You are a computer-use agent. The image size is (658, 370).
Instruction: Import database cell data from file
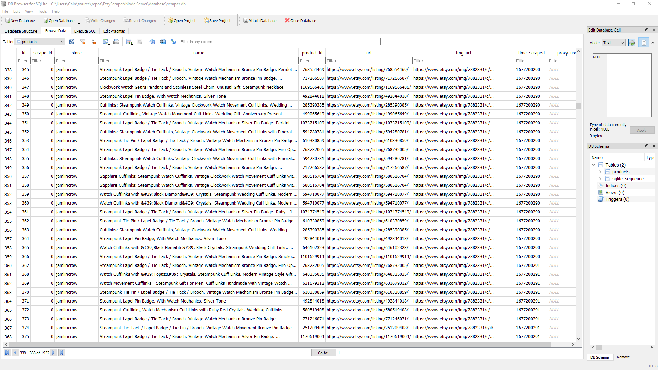[644, 42]
